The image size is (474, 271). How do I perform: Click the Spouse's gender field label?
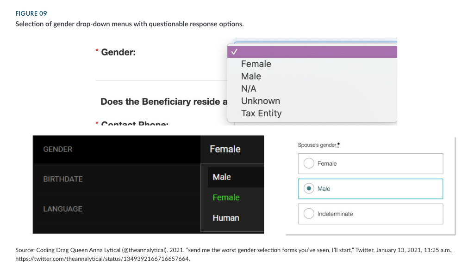coord(318,145)
